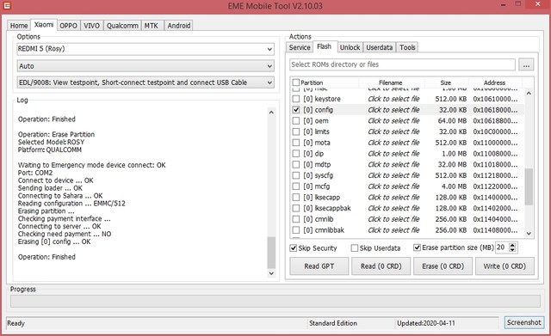Viewport: 551px width, 336px height.
Task: Open the Unlock actions tab
Action: 350,47
